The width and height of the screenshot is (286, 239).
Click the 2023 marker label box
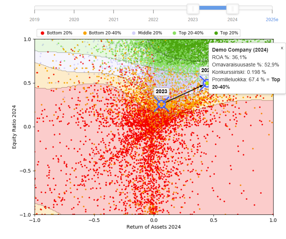162,92
